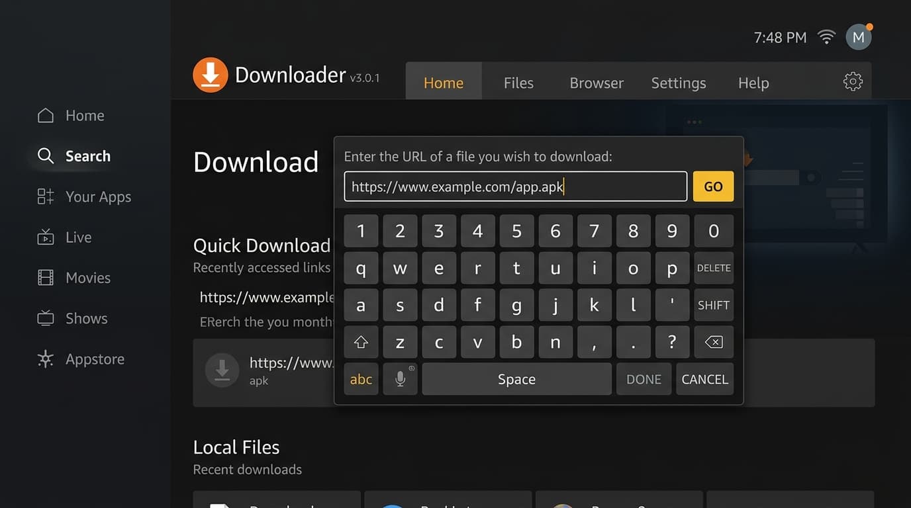
Task: Open the Settings tab
Action: point(679,83)
